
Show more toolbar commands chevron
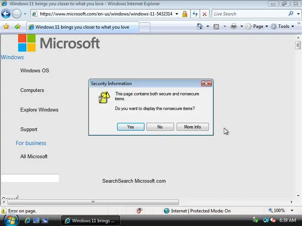(299, 23)
